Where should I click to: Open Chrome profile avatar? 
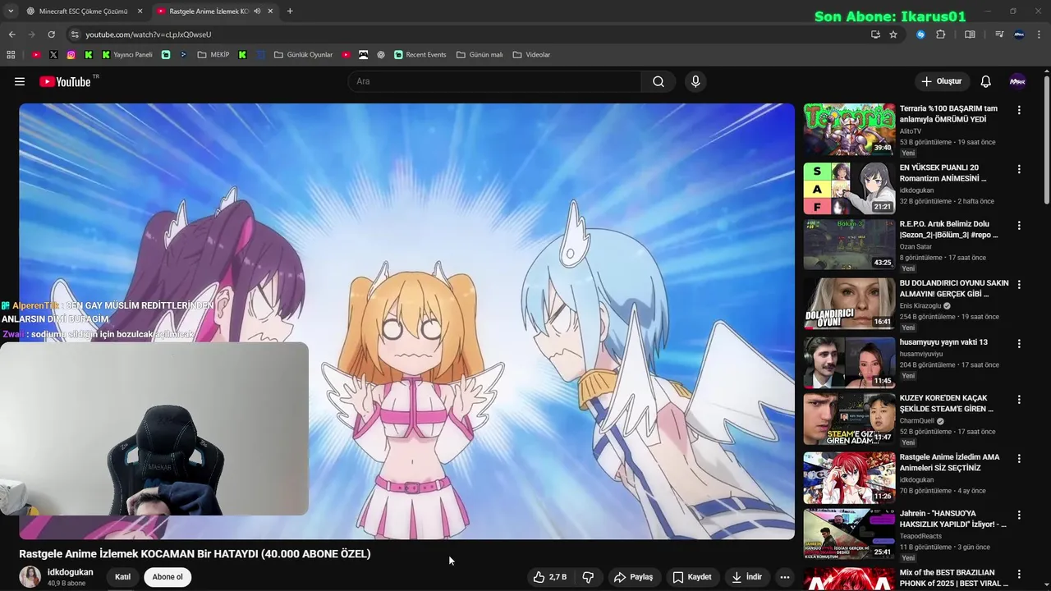(1019, 34)
